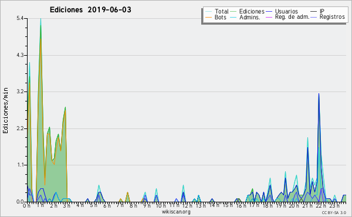Click the Usuarios blue line marker

click(269, 12)
